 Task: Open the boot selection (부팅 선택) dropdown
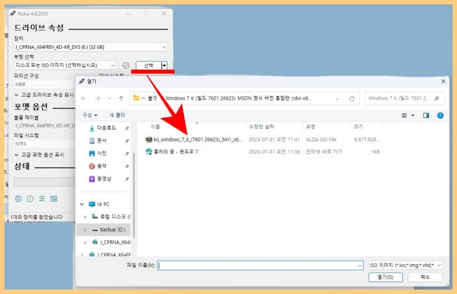(x=113, y=65)
